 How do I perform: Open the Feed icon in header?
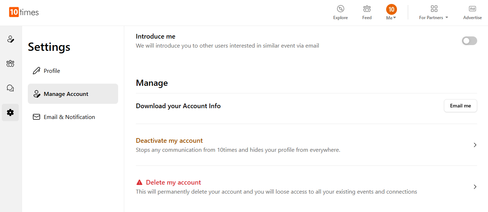(x=367, y=9)
